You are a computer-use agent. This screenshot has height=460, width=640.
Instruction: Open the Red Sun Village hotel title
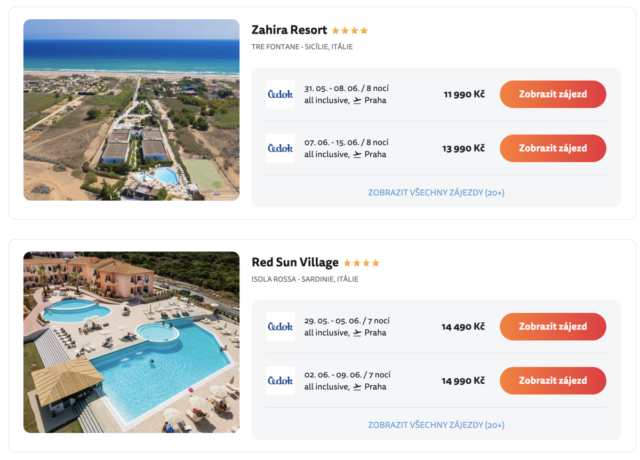(x=295, y=263)
